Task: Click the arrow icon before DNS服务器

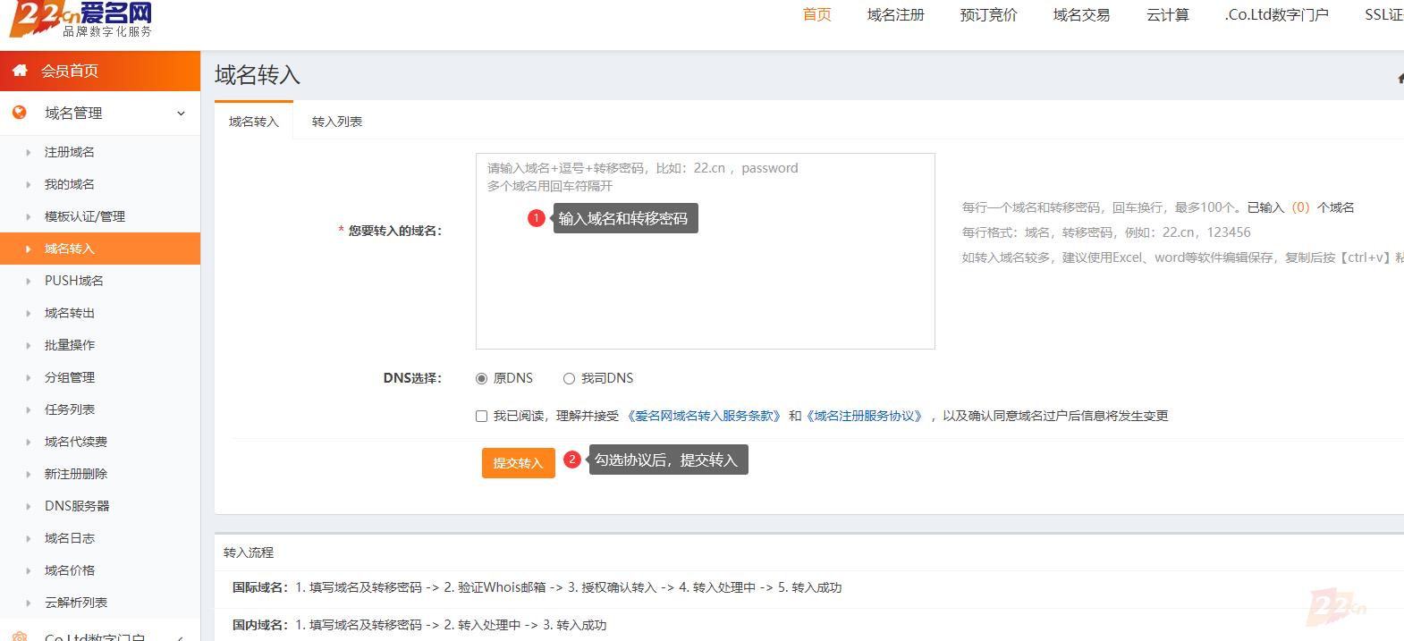Action: (29, 507)
